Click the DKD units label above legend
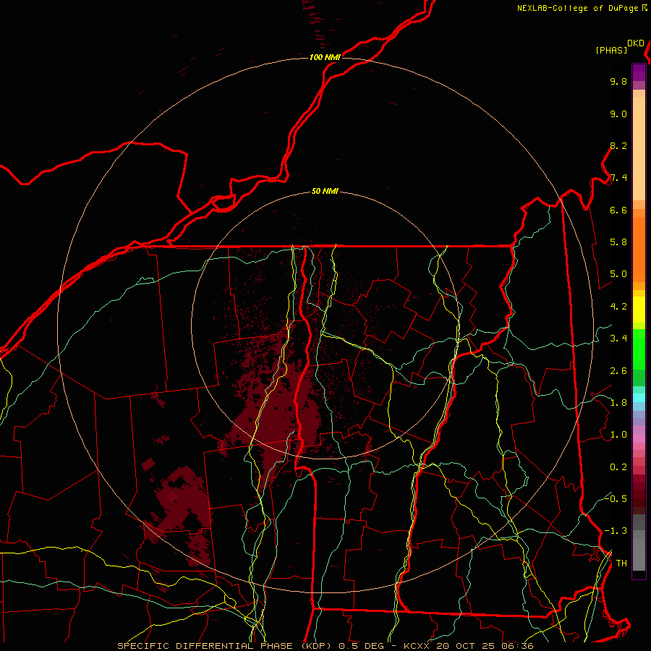 (x=636, y=43)
